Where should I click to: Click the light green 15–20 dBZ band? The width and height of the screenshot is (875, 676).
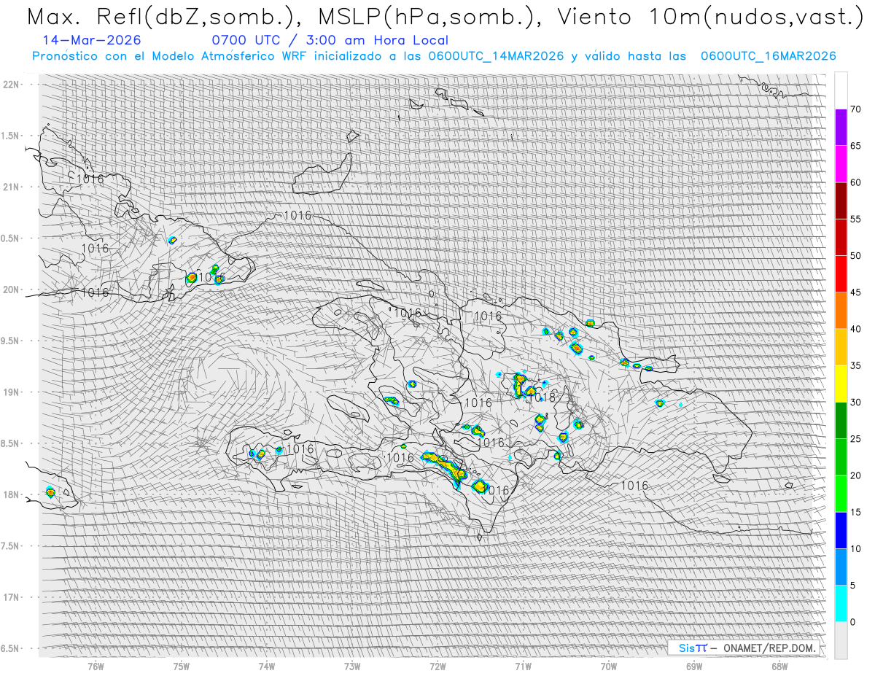point(841,494)
